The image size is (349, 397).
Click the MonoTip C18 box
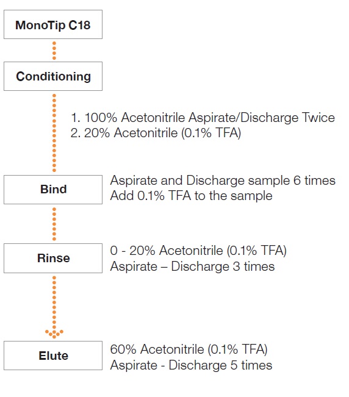[53, 24]
